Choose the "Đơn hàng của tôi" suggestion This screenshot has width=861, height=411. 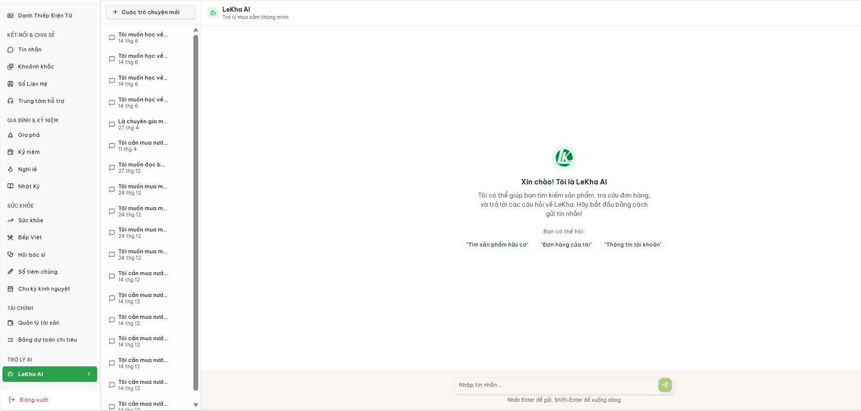click(x=566, y=245)
